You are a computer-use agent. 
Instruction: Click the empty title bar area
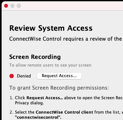click(72, 6)
